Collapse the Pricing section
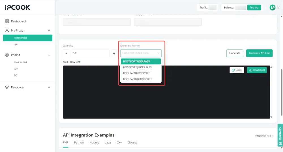 pyautogui.click(x=49, y=55)
